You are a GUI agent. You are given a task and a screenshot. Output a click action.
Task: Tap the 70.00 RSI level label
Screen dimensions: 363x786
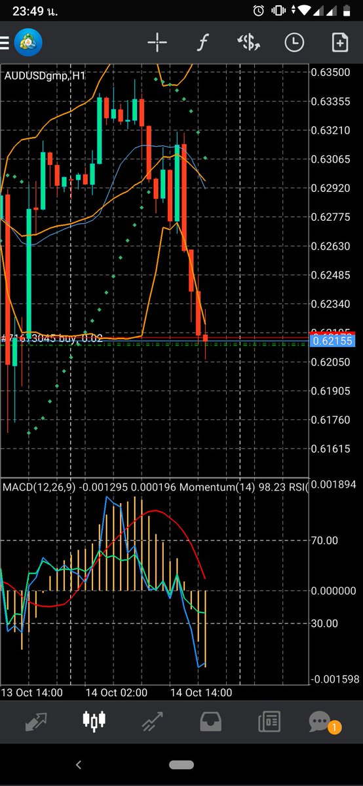pos(325,540)
